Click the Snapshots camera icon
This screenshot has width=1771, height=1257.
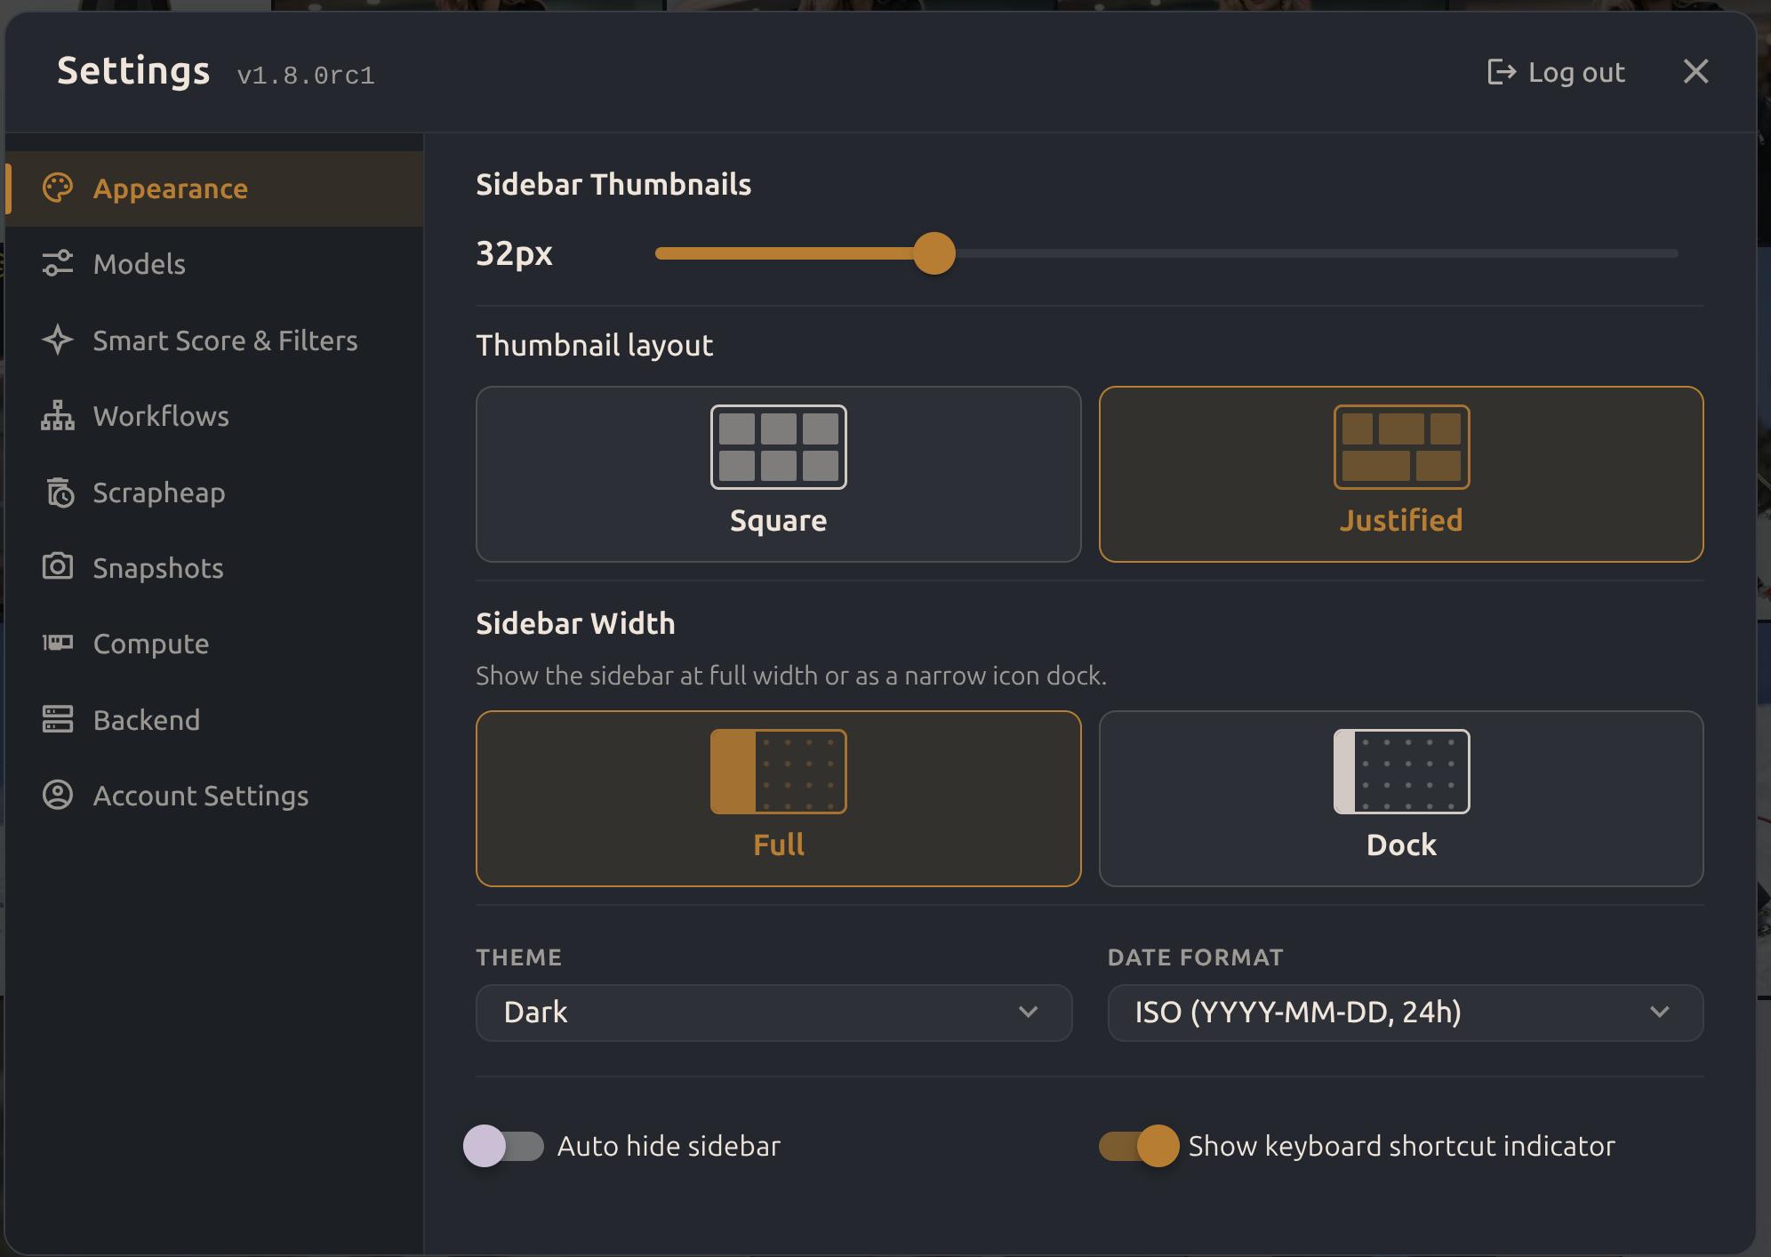pyautogui.click(x=58, y=567)
